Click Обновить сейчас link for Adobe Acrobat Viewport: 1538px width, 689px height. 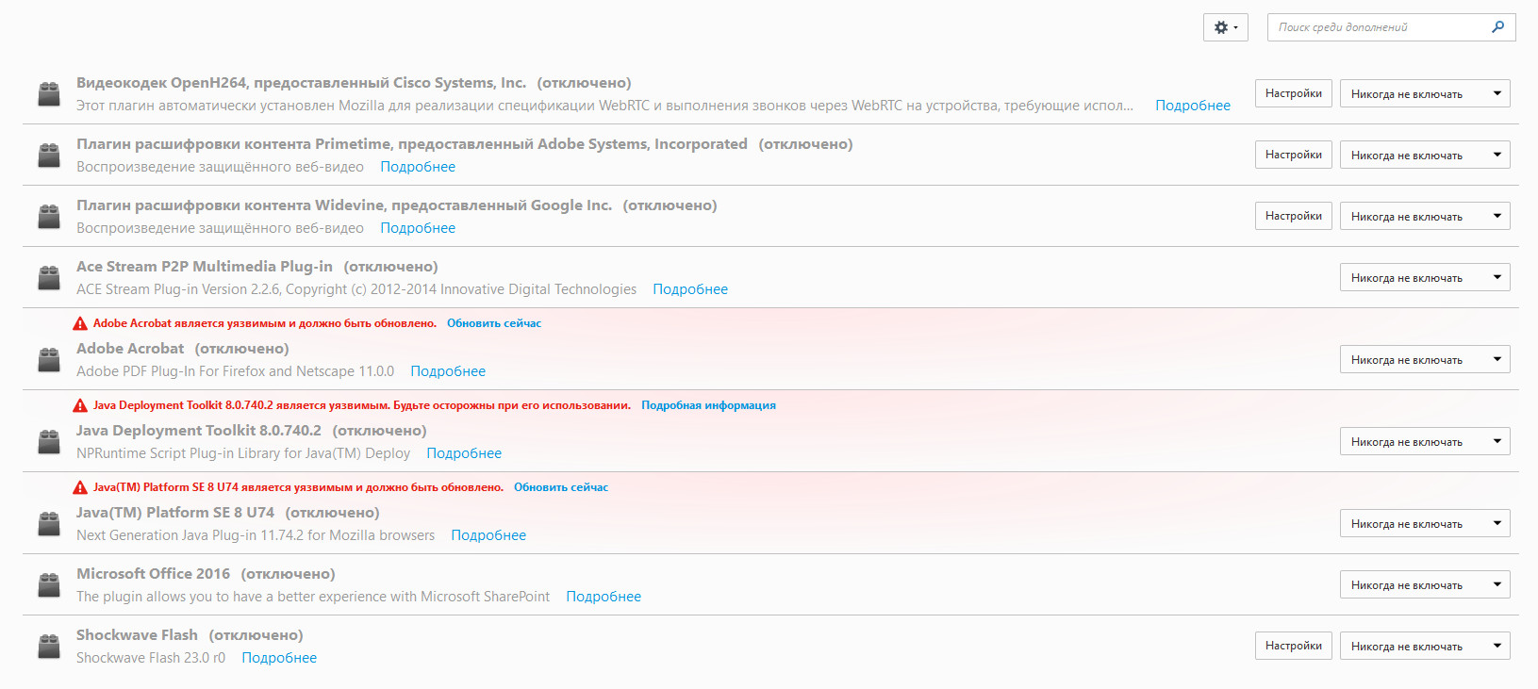(494, 323)
